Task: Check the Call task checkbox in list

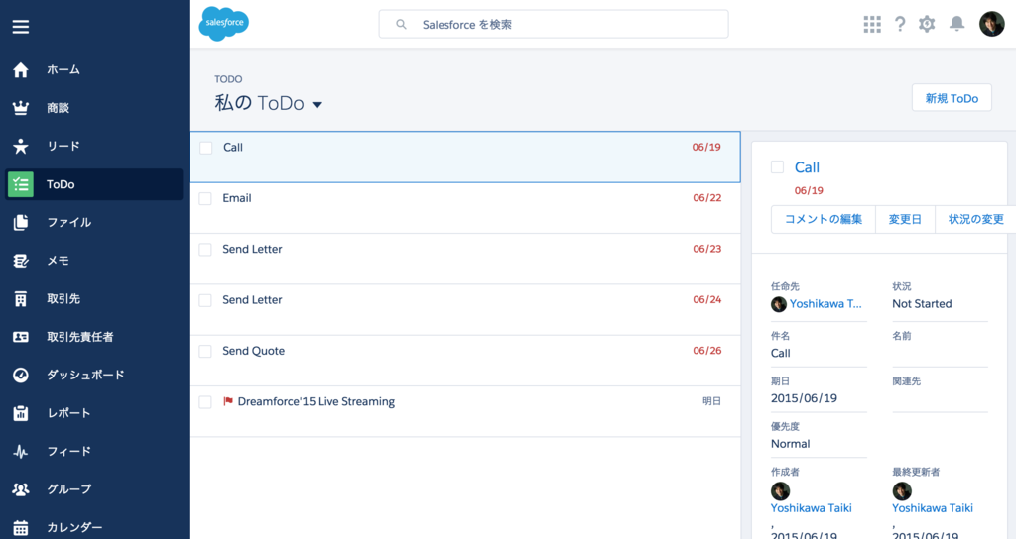Action: point(206,148)
